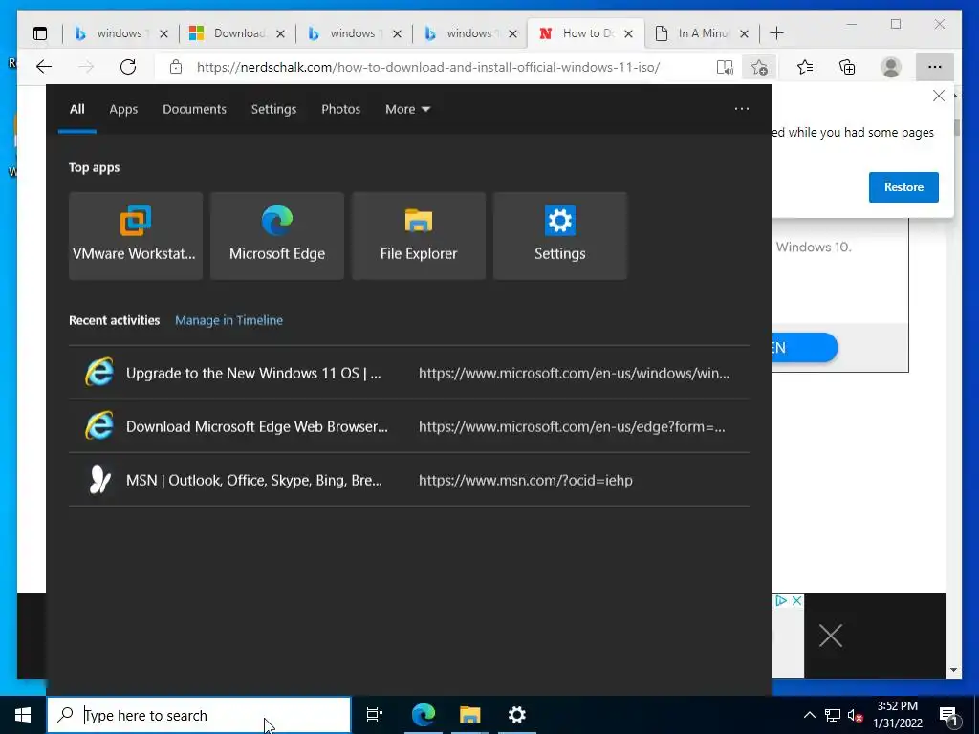The height and width of the screenshot is (734, 979).
Task: Click the blue rounded page button
Action: 805,348
